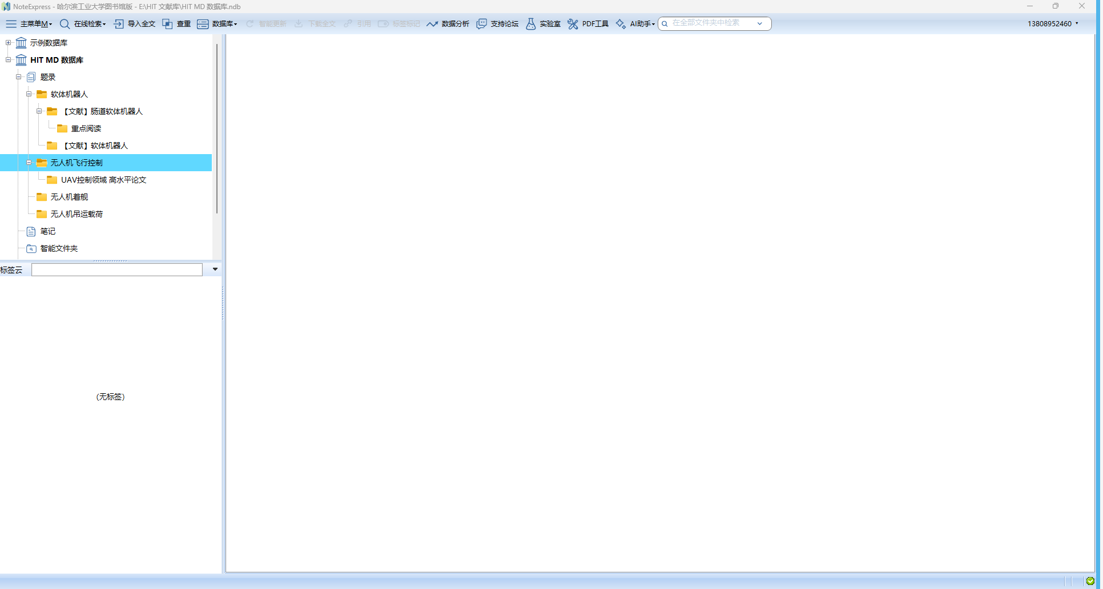The height and width of the screenshot is (589, 1103).
Task: Open the PDF工具 tools icon
Action: [573, 24]
